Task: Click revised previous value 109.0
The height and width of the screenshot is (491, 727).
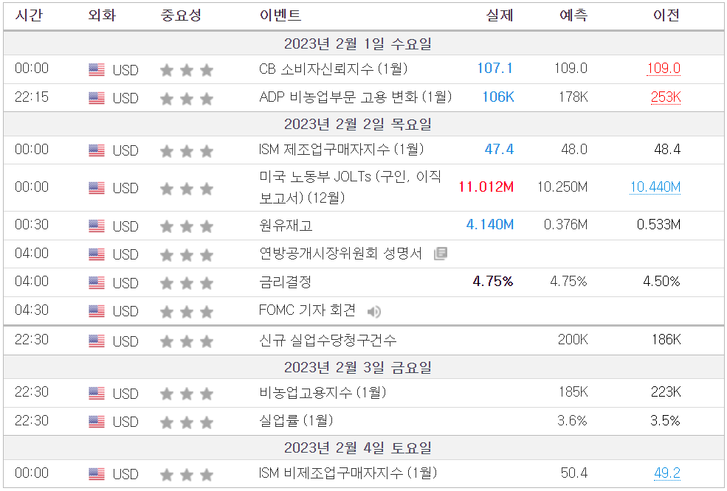Action: click(x=664, y=69)
